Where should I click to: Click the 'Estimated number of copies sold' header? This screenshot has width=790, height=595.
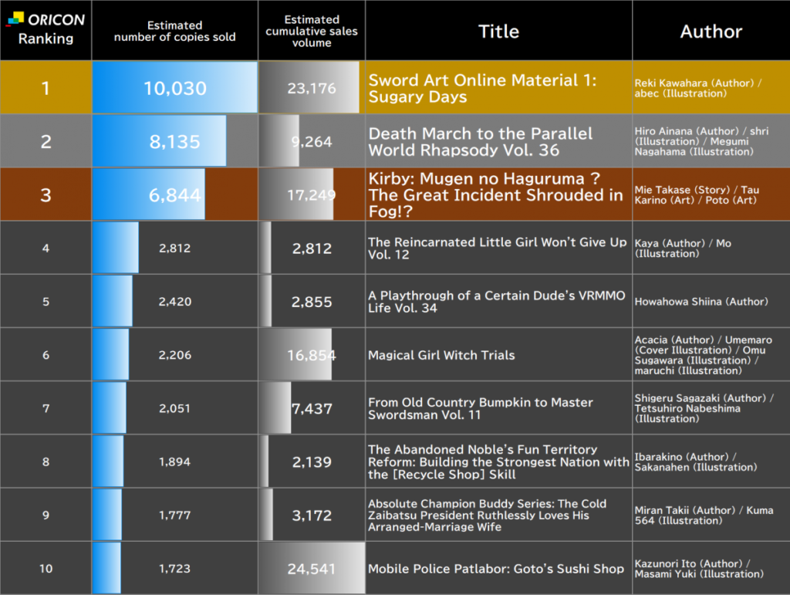[x=175, y=31]
